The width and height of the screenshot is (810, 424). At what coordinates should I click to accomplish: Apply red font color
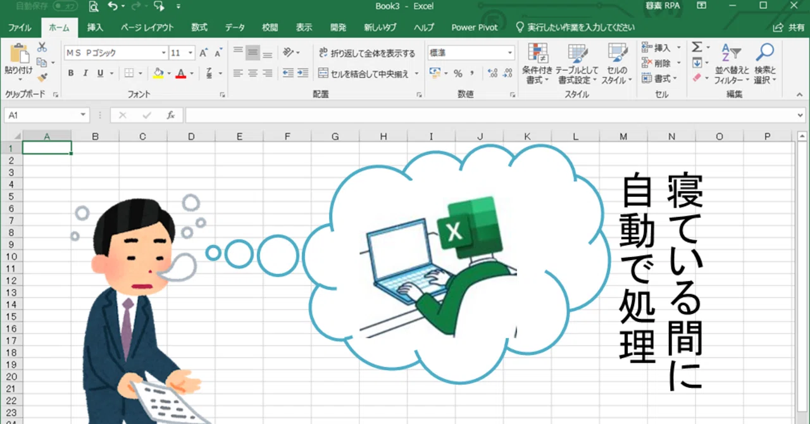181,73
